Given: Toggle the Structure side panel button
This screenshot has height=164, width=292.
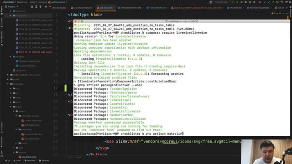Looking at the screenshot, I should pos(2,128).
